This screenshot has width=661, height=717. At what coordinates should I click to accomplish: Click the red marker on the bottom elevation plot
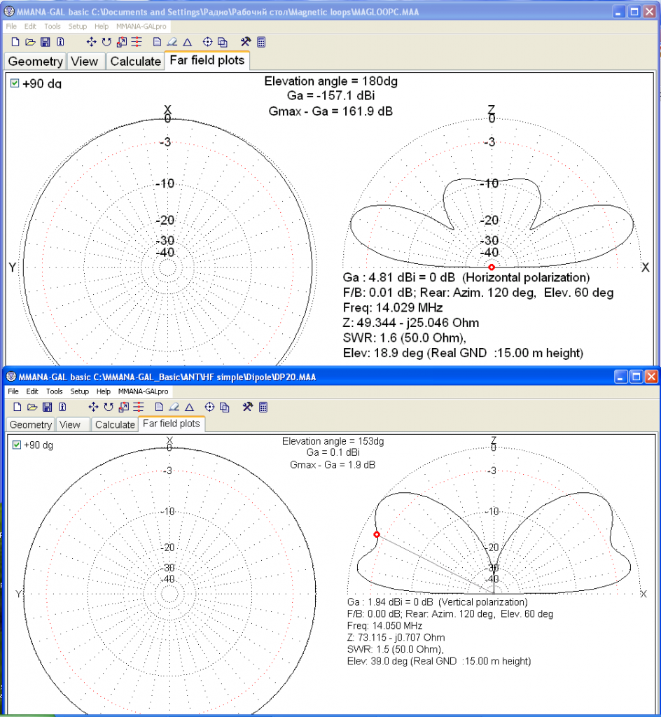coord(377,535)
